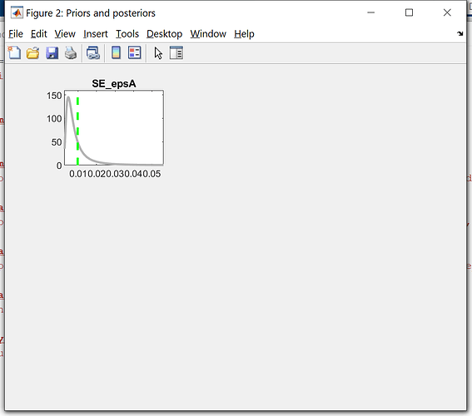Insert Colorbar using the toolbar icon
Image resolution: width=472 pixels, height=416 pixels.
116,53
